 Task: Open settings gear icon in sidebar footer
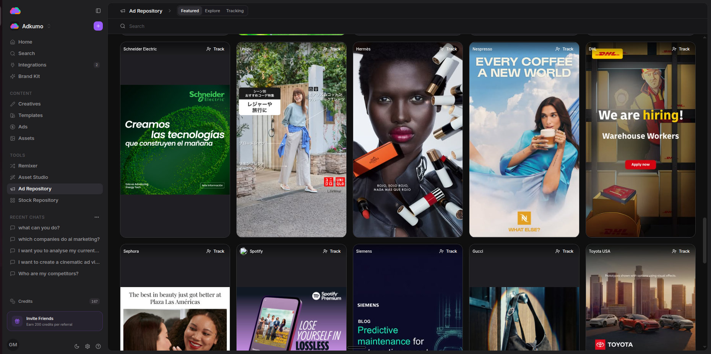[x=88, y=346]
